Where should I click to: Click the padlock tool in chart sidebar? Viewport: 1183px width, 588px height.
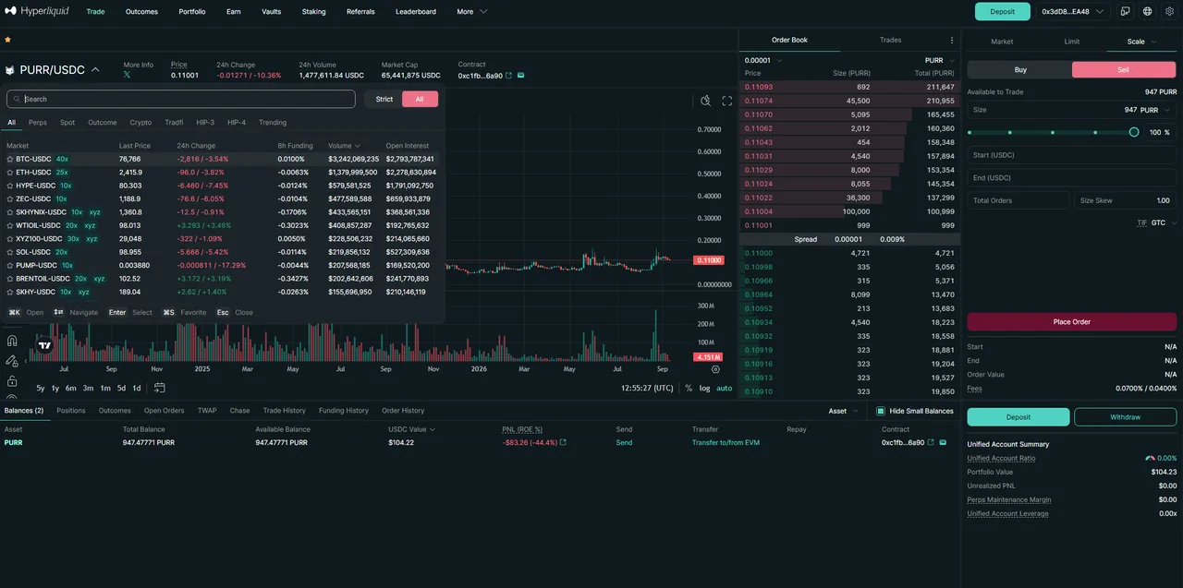tap(12, 381)
